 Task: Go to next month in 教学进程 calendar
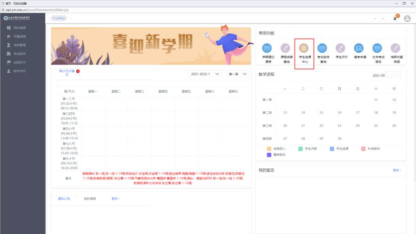pos(398,75)
